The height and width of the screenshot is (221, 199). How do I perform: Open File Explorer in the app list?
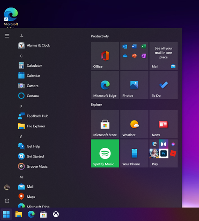click(32, 126)
